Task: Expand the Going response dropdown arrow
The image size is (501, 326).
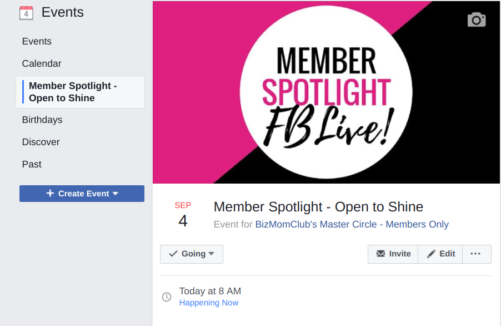Action: coord(211,254)
